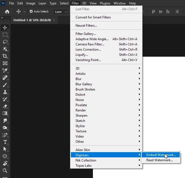Expand the Render submenu
185x178 pixels.
coord(106,110)
